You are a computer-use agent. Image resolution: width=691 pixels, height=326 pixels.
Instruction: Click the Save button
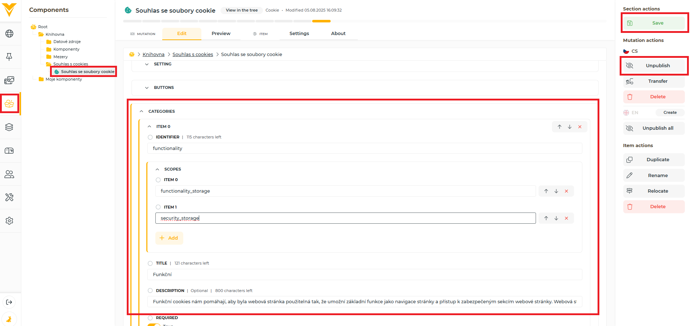click(654, 23)
